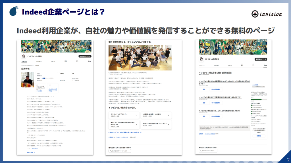Click 回答 button under 昇給 frequency question
Screen dimensions: 291x163
pyautogui.click(x=204, y=116)
